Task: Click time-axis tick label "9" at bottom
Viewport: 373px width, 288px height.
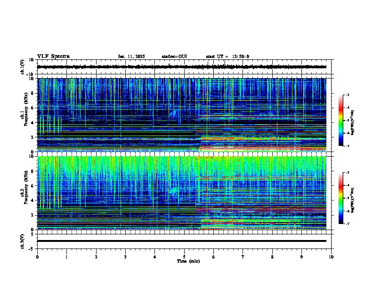Action: point(301,257)
